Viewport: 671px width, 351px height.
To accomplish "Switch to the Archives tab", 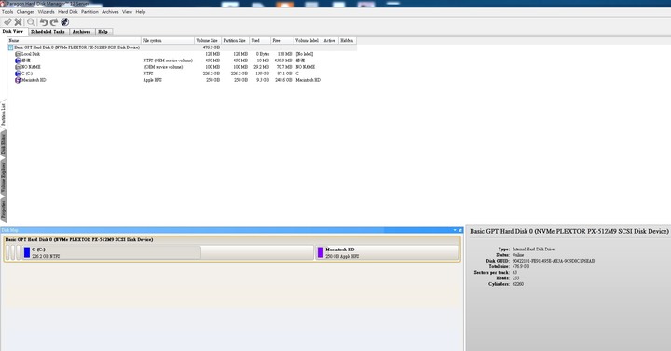I will click(81, 32).
